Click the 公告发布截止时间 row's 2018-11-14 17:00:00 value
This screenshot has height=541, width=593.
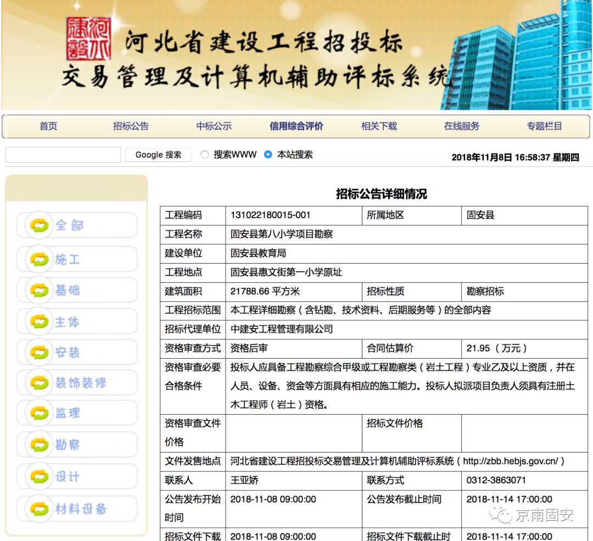click(509, 499)
